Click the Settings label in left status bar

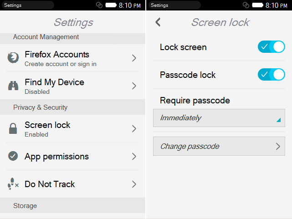click(13, 5)
